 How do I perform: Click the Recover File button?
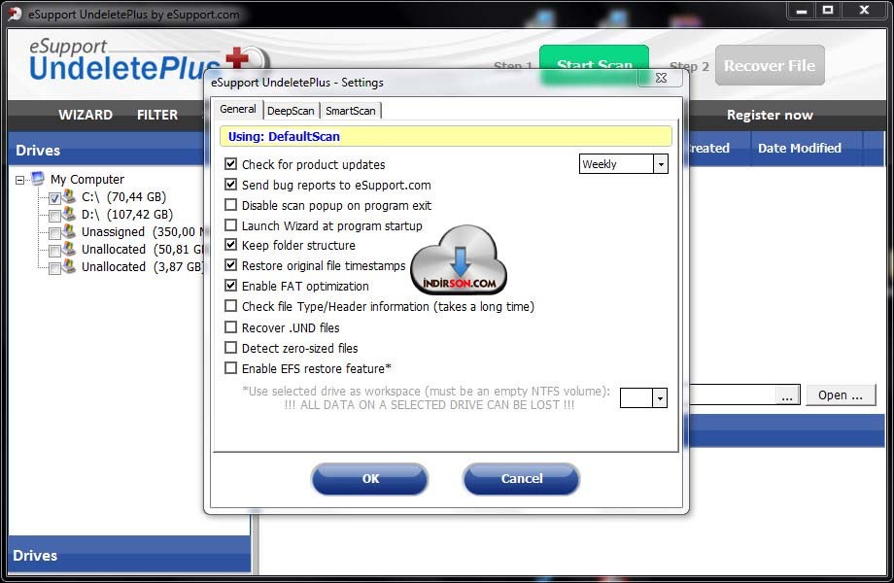click(x=770, y=65)
